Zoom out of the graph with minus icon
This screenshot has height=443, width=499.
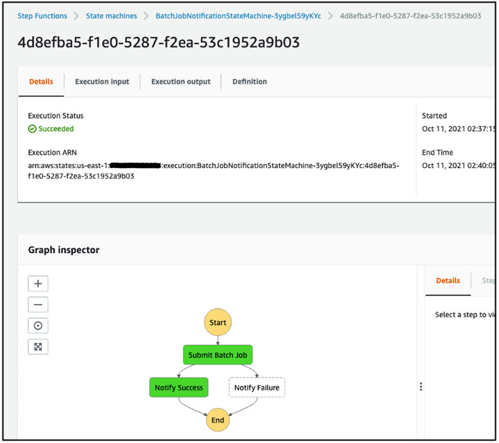pyautogui.click(x=38, y=305)
